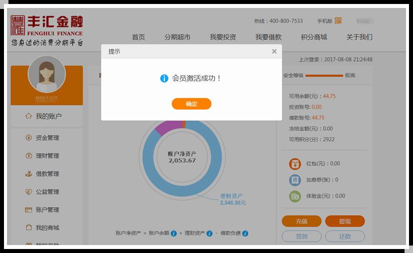This screenshot has height=253, width=413.
Task: Open 理财管理 in the sidebar
Action: tap(47, 156)
